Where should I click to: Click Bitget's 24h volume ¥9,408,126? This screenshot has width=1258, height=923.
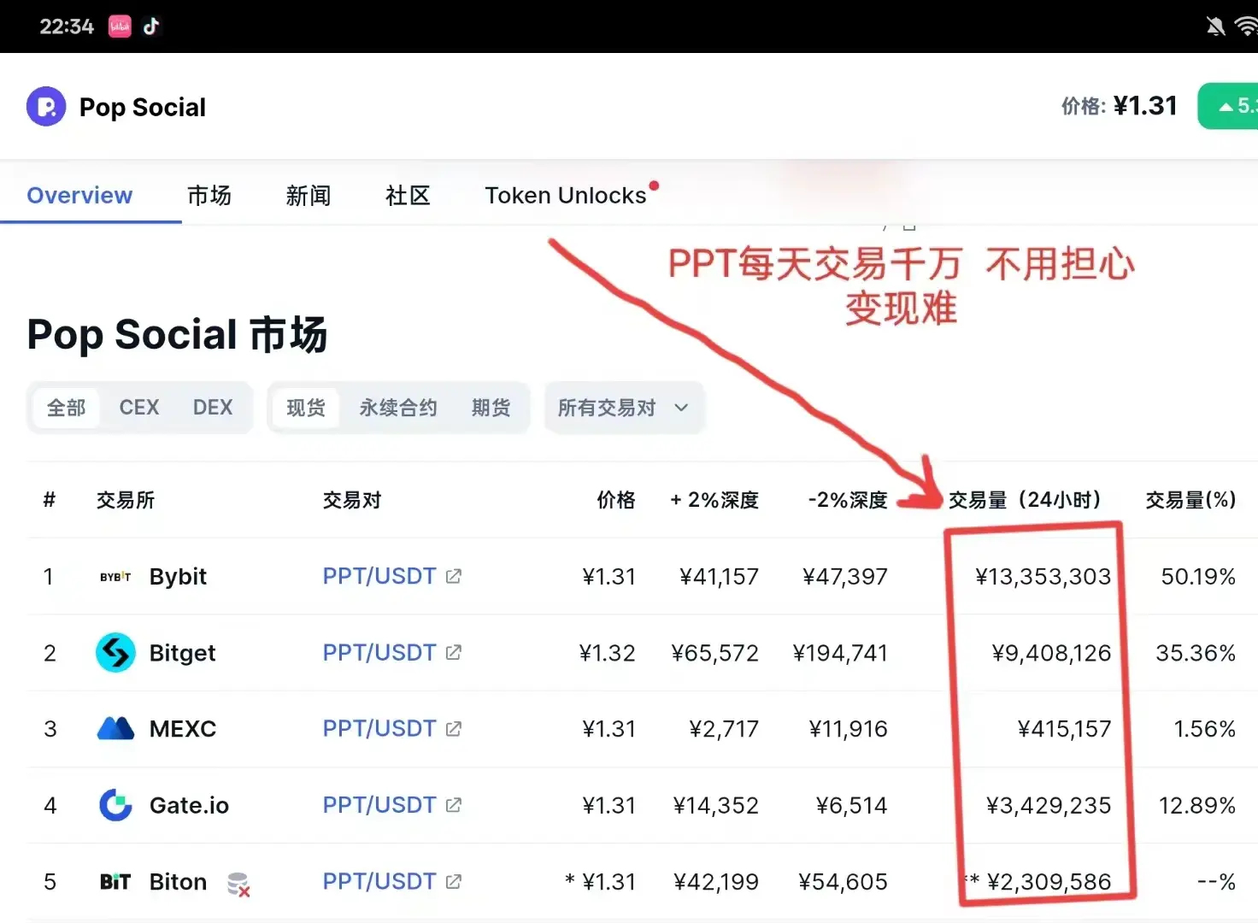pos(1052,653)
